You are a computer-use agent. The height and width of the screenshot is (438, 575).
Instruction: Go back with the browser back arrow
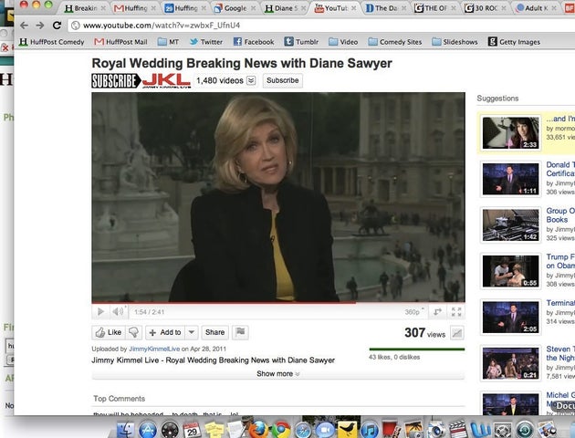pyautogui.click(x=25, y=26)
